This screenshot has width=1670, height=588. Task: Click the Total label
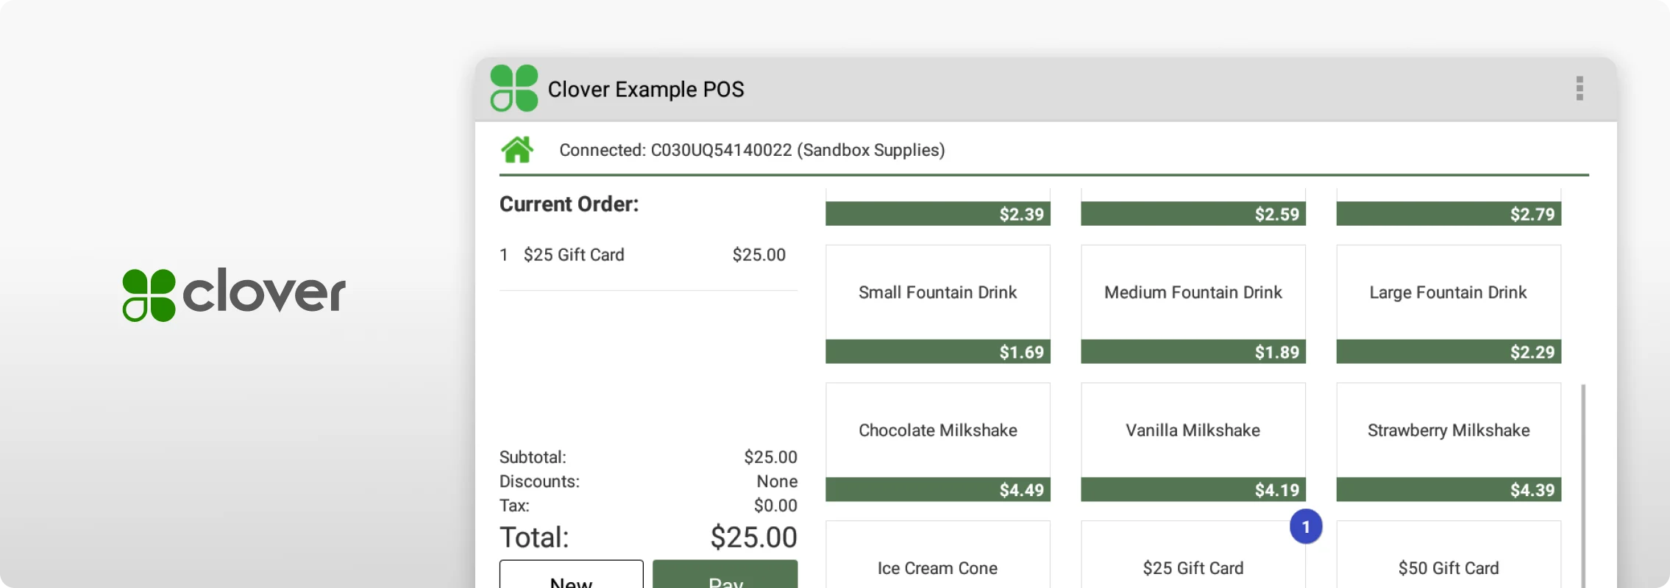coord(534,537)
